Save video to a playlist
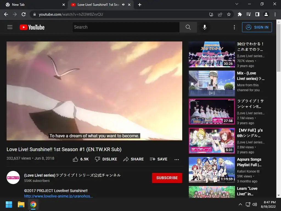Viewport: 281px width, 211px height. click(158, 159)
